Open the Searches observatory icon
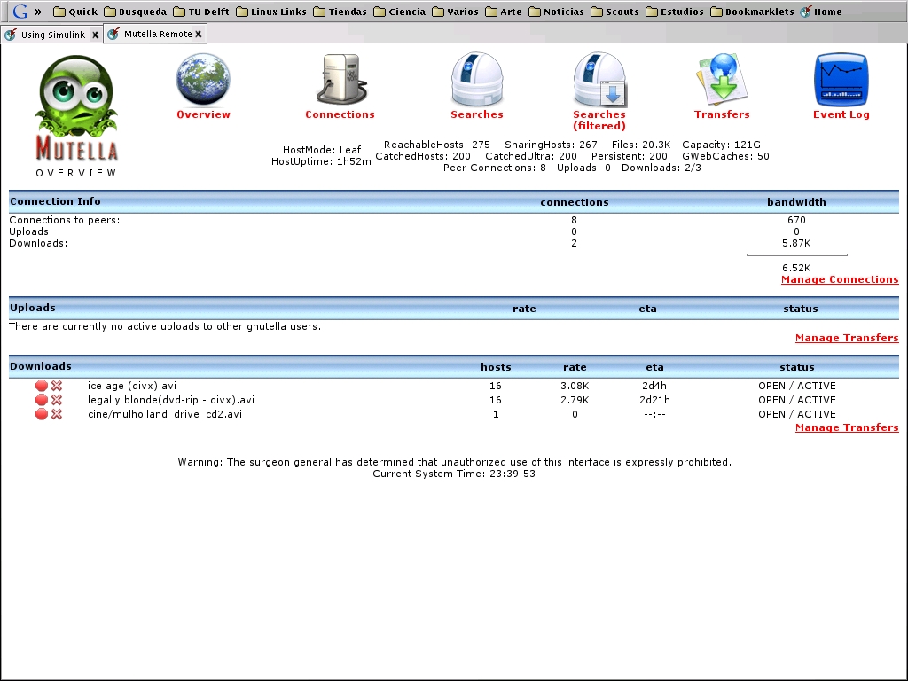Image resolution: width=908 pixels, height=681 pixels. [x=477, y=79]
